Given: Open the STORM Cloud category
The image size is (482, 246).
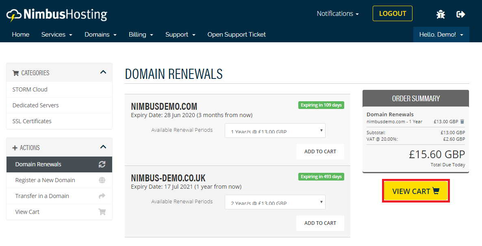Looking at the screenshot, I should tap(59, 89).
